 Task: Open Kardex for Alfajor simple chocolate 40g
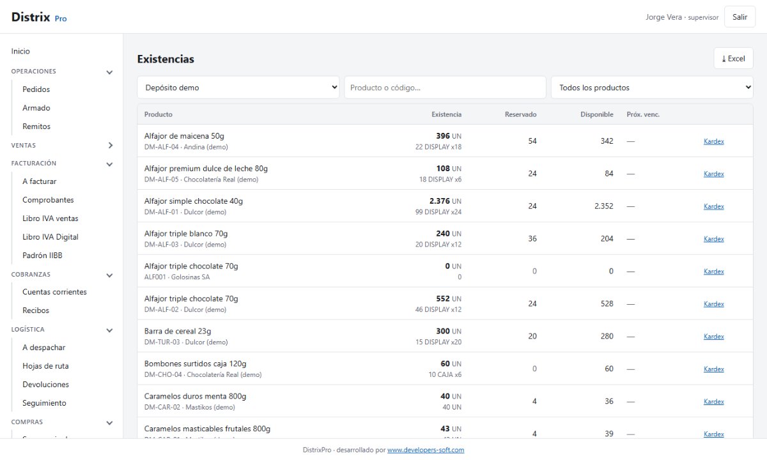pyautogui.click(x=714, y=206)
